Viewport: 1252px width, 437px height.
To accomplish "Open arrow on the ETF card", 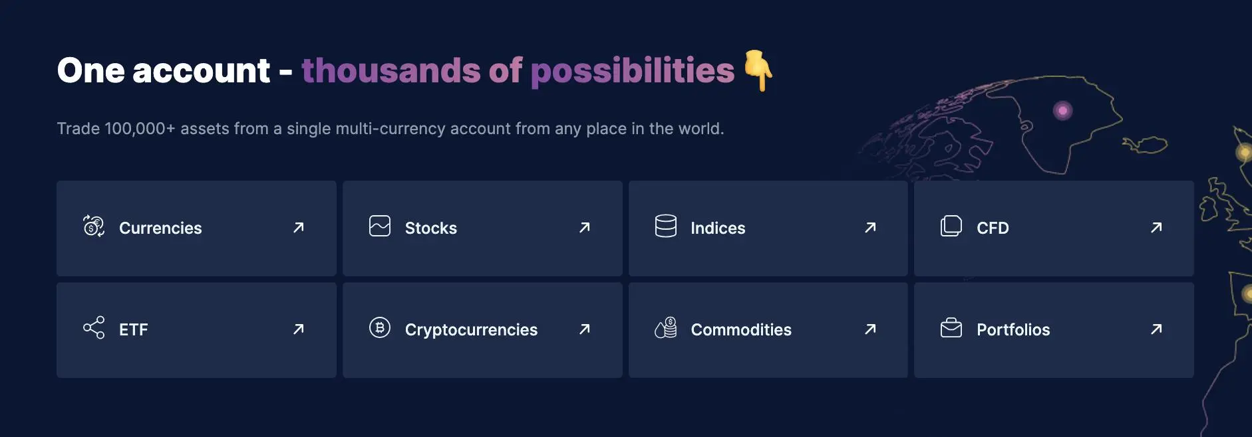I will pyautogui.click(x=299, y=329).
